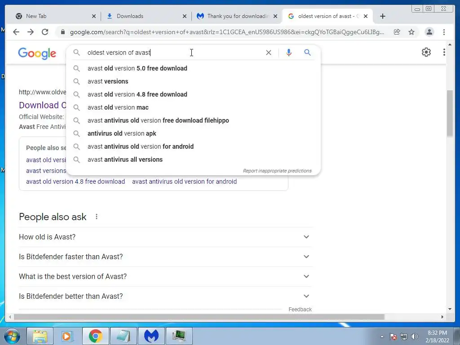Image resolution: width=460 pixels, height=345 pixels.
Task: Choose suggestion 'avast old version 5.0 free download'
Action: [x=193, y=68]
